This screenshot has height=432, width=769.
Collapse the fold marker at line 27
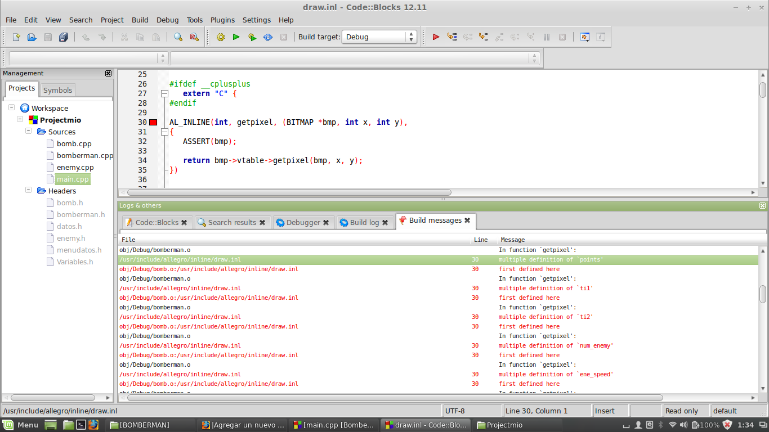[x=164, y=94]
